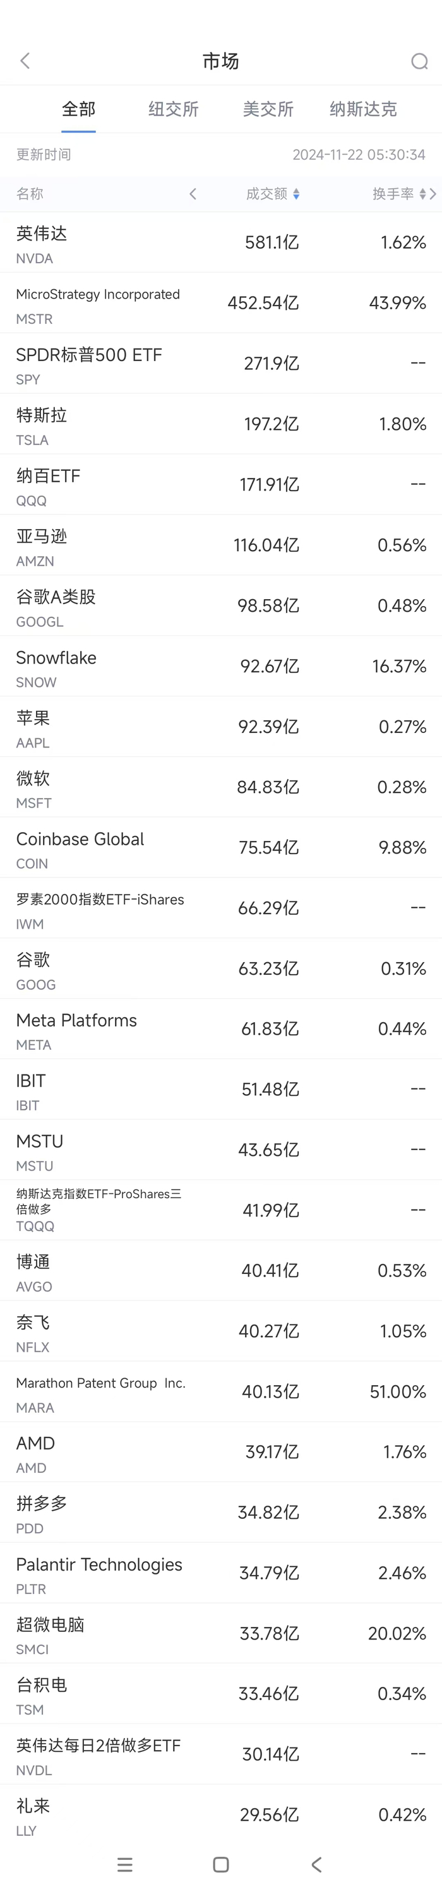
Task: Switch to the 纽交所 tab
Action: [x=174, y=110]
